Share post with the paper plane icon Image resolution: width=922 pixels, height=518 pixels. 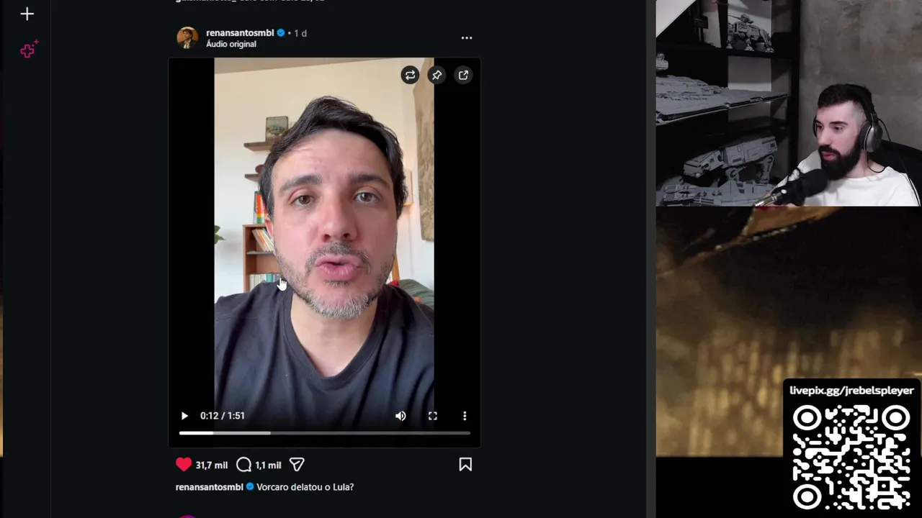297,465
